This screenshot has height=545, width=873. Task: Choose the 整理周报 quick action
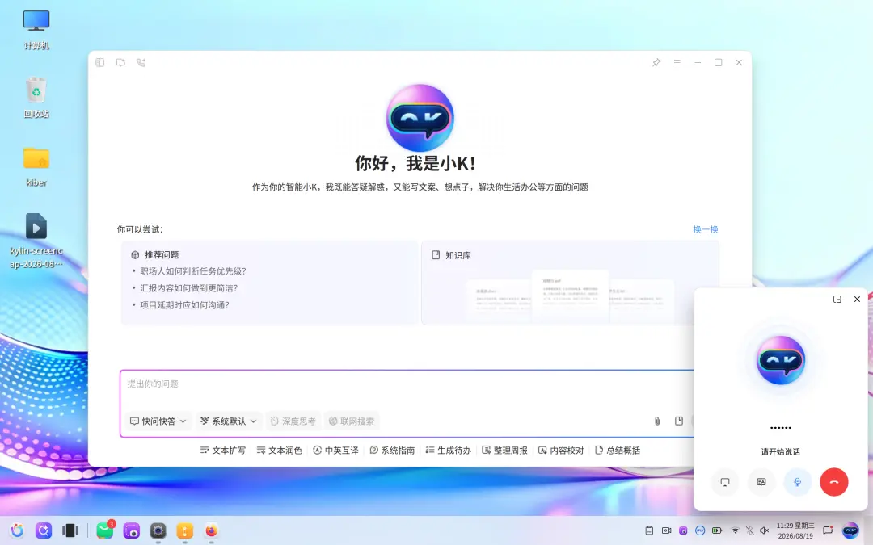(504, 450)
